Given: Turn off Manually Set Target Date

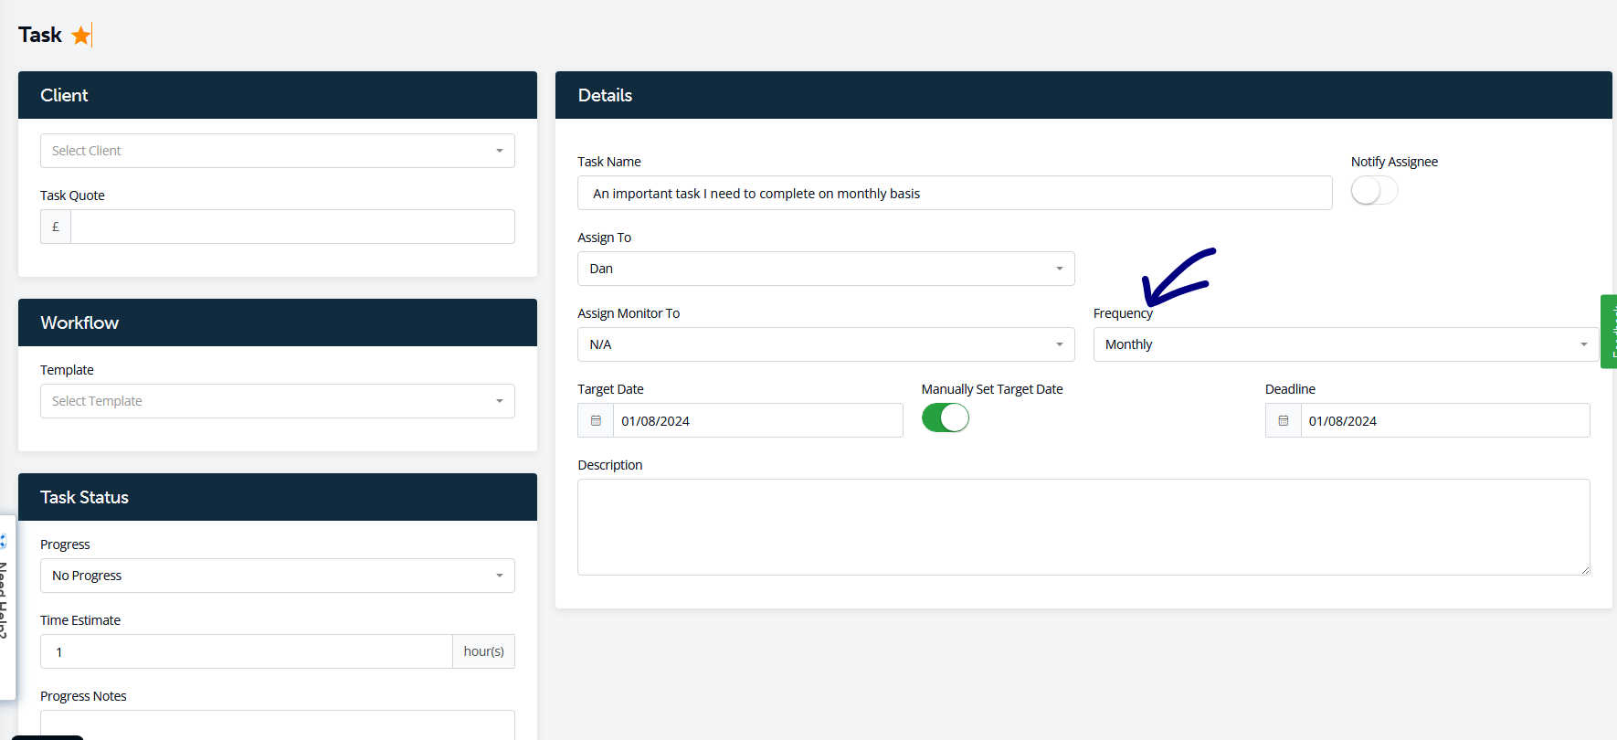Looking at the screenshot, I should pos(945,418).
